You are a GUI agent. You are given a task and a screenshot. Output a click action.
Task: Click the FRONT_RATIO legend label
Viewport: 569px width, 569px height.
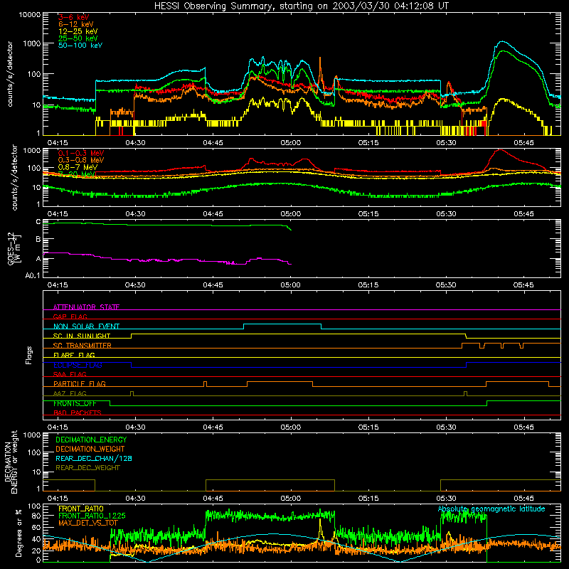[x=81, y=509]
